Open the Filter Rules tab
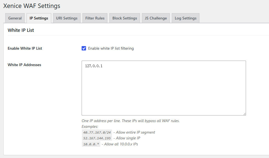The height and width of the screenshot is (158, 269). click(x=95, y=18)
